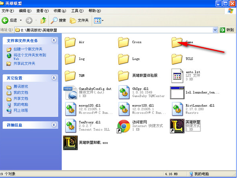Select the auto.lst file icon
The height and width of the screenshot is (178, 237).
tap(177, 76)
